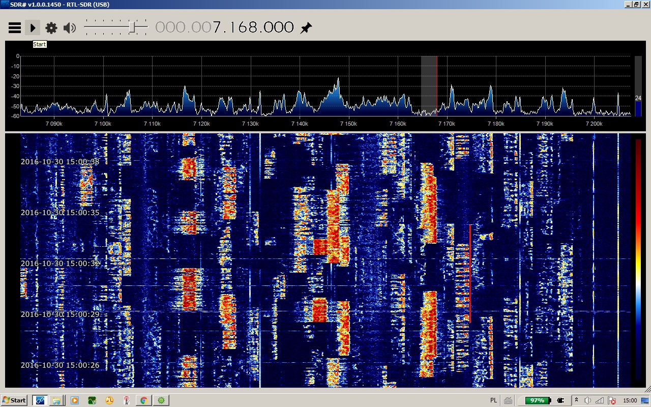The height and width of the screenshot is (407, 651).
Task: Open the file explorer folder taskbar icon
Action: [56, 400]
